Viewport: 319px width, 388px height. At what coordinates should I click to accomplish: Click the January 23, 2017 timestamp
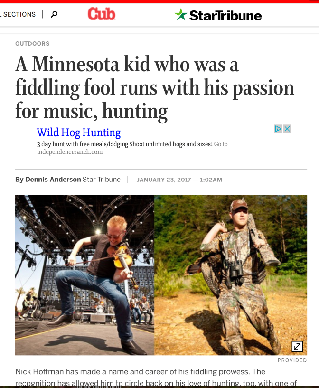[x=179, y=180]
